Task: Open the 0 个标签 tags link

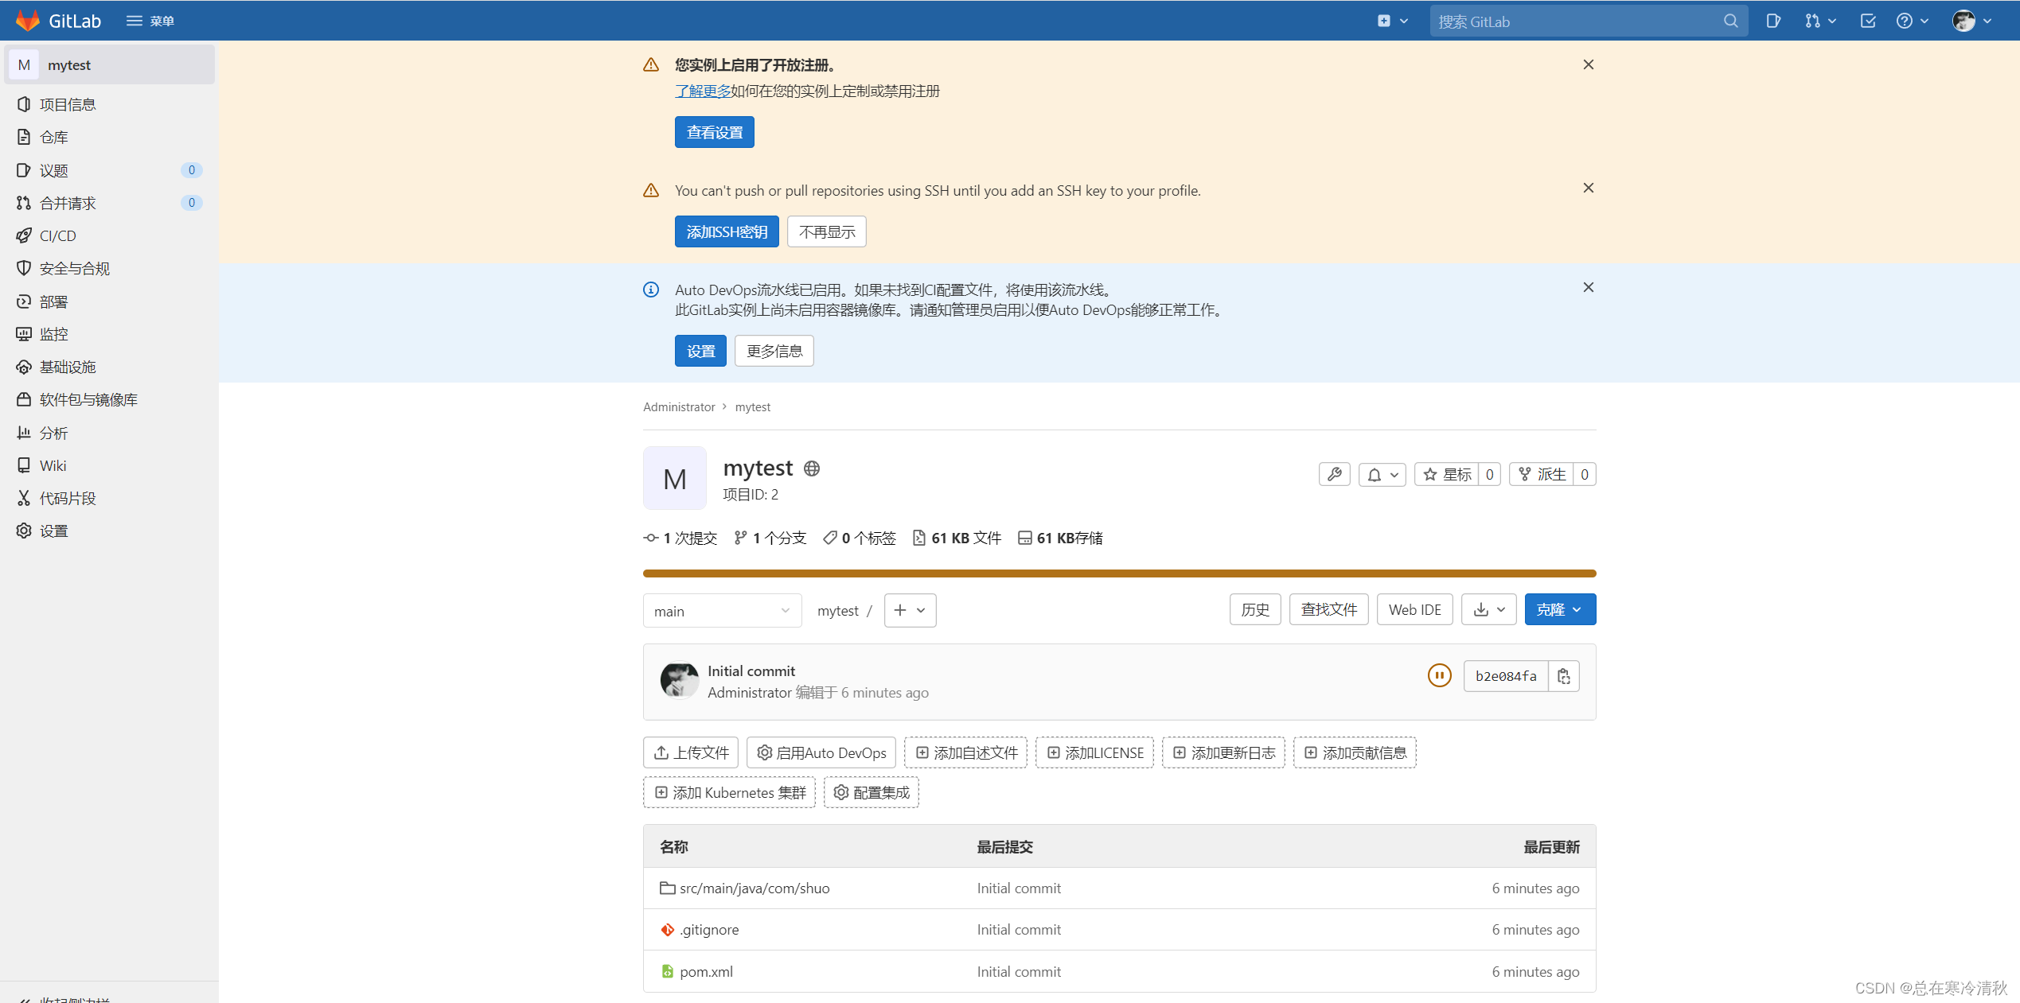Action: (x=860, y=538)
